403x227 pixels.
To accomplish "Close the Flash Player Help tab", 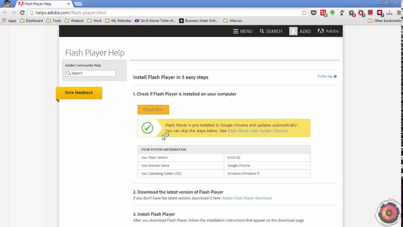I will [68, 4].
